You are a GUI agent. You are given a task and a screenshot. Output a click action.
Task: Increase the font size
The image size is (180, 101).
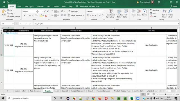tap(45, 11)
